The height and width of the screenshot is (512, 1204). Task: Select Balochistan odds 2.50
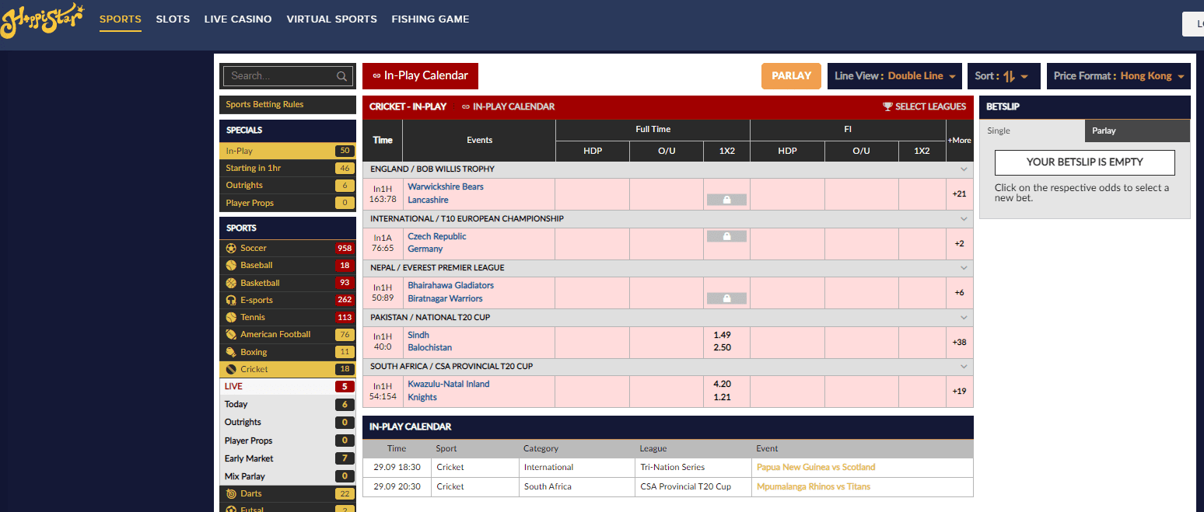[722, 347]
